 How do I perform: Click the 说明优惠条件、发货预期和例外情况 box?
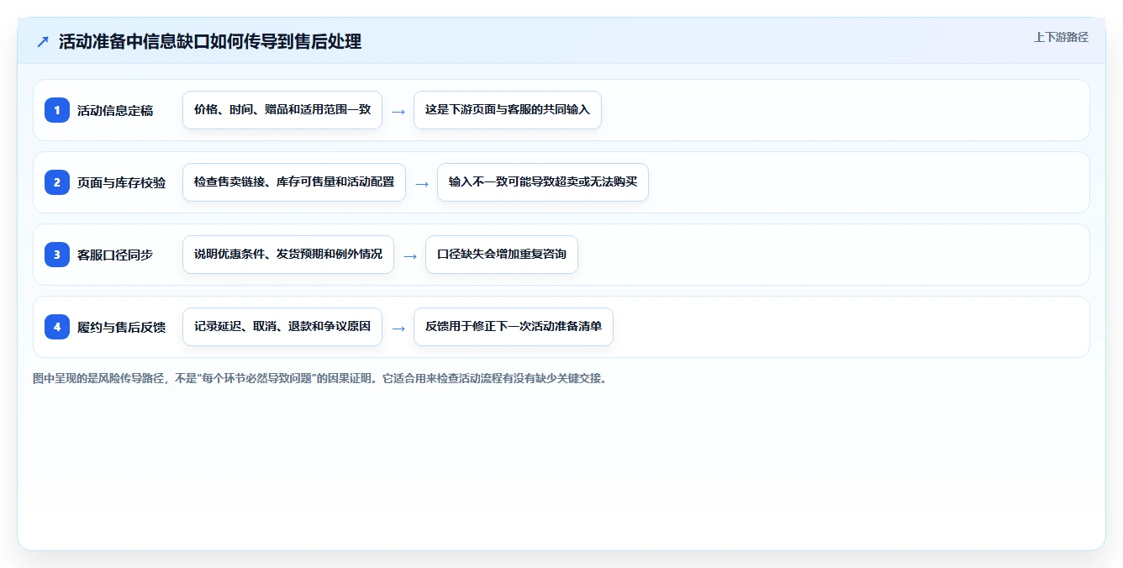coord(288,255)
